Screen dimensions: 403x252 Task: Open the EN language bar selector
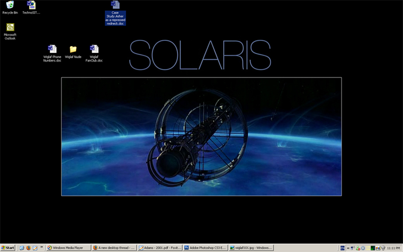tap(343, 248)
